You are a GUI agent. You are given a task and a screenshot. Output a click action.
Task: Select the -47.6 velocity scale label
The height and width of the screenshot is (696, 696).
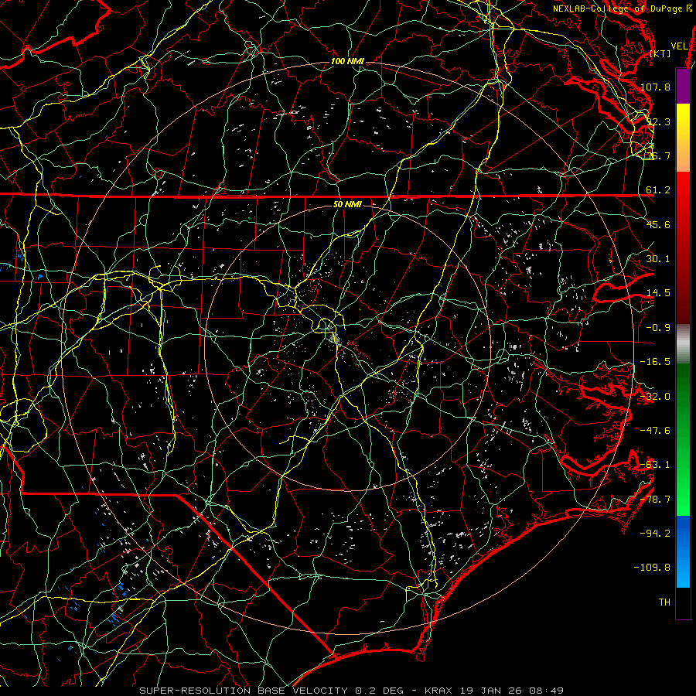click(x=655, y=431)
